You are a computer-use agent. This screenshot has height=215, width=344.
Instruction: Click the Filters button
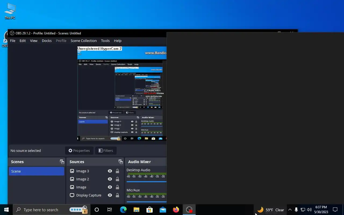pyautogui.click(x=105, y=150)
